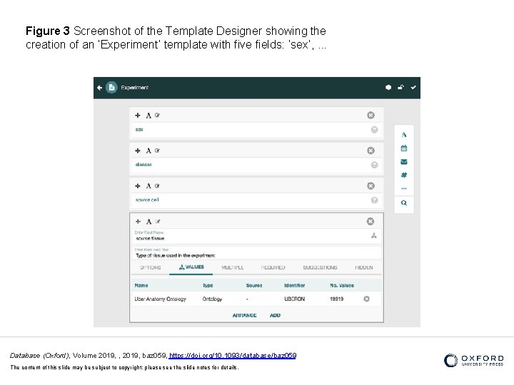514x385 pixels.
Task: Open the HIDDEN tab
Action: click(363, 267)
